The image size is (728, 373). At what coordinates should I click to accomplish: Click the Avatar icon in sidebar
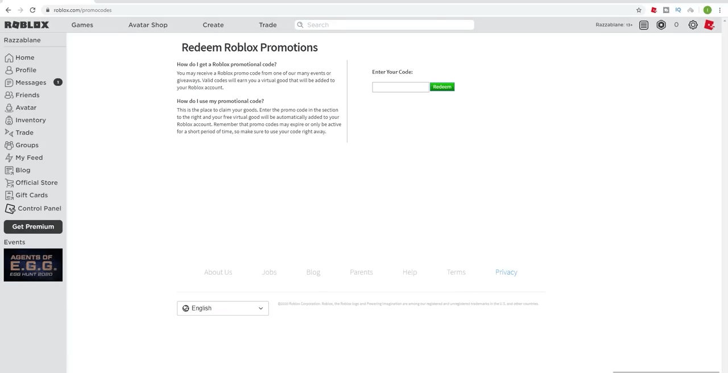9,107
